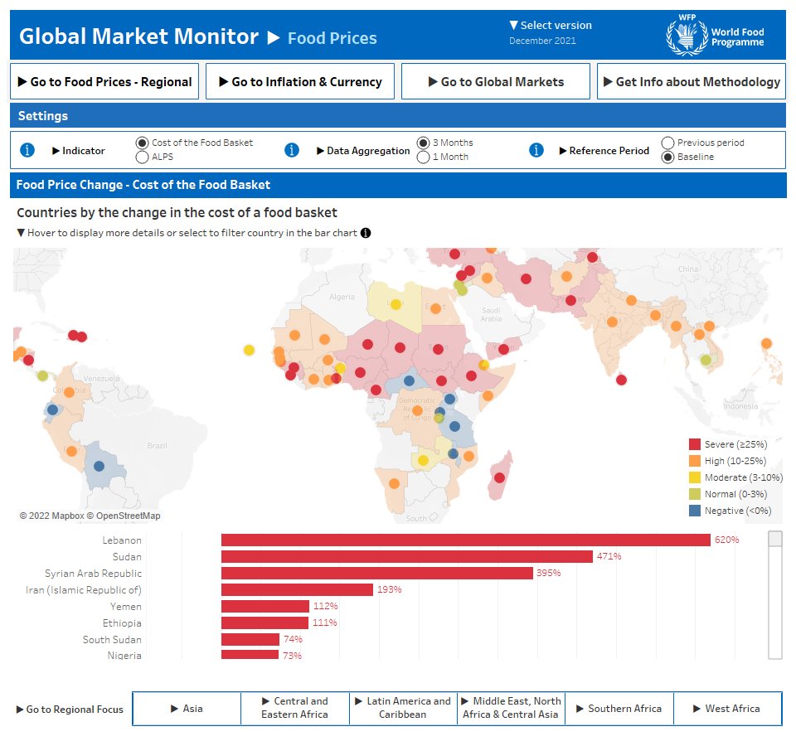Click the red dot on Yemen
The height and width of the screenshot is (746, 796).
point(503,349)
